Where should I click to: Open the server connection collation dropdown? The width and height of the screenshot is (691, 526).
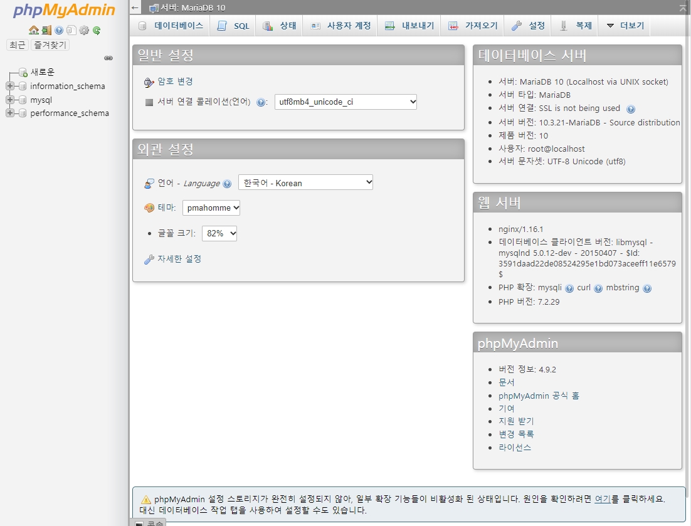point(345,102)
